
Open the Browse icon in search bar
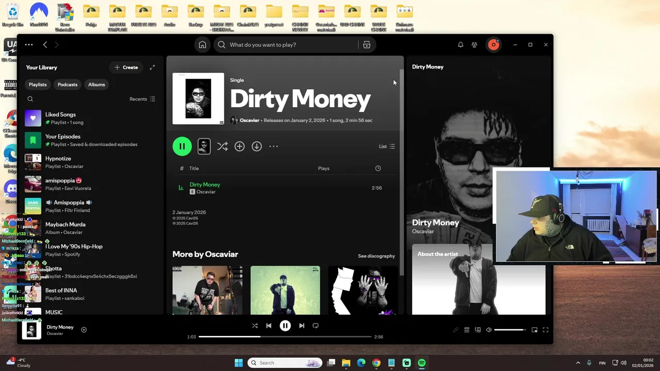tap(367, 45)
